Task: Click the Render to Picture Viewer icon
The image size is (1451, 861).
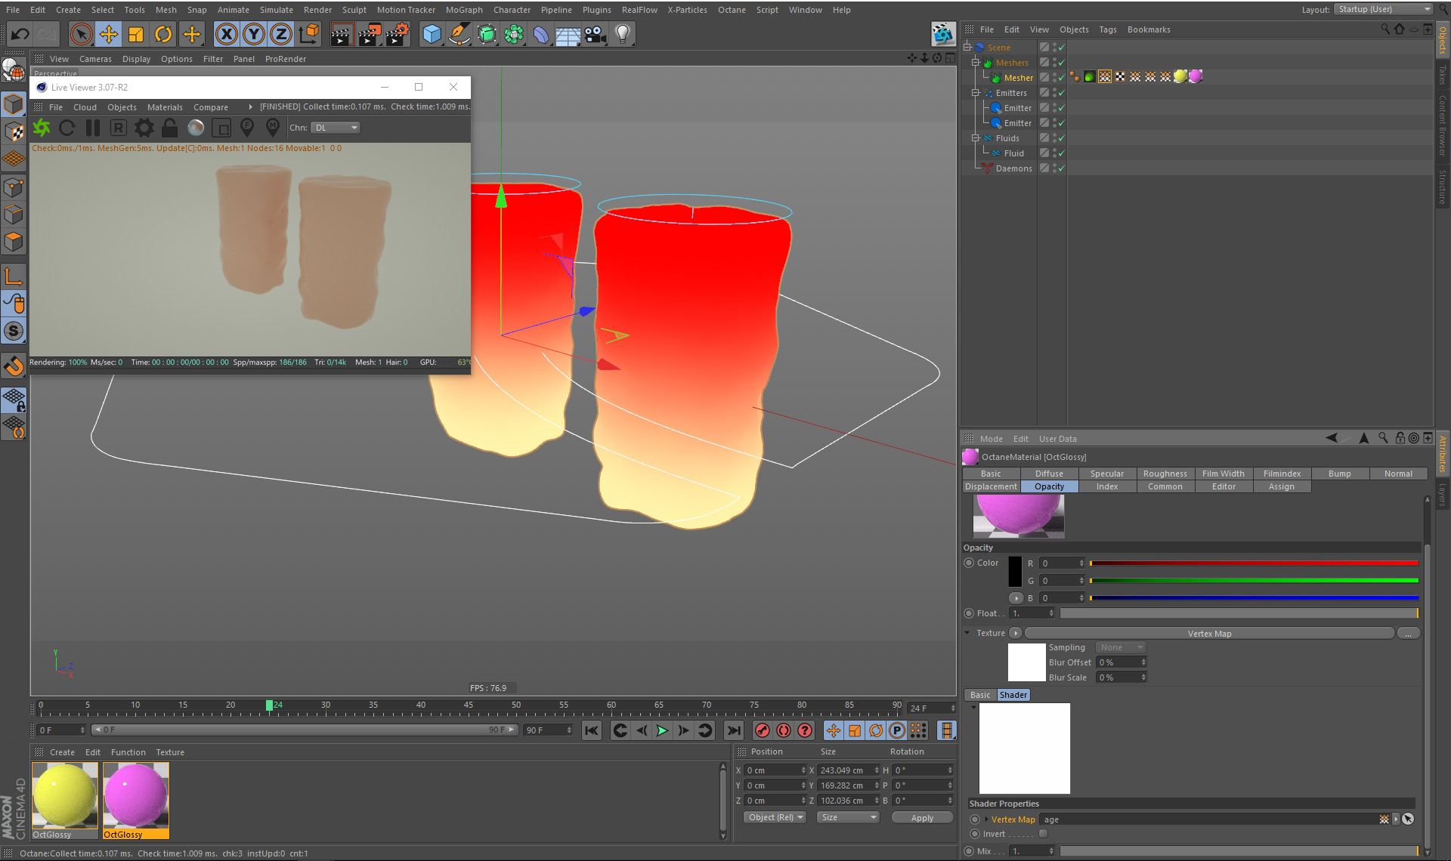Action: coord(369,34)
